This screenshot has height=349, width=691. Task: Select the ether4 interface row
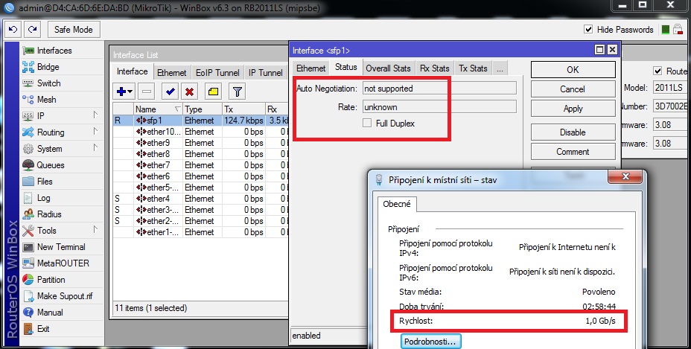coord(200,199)
